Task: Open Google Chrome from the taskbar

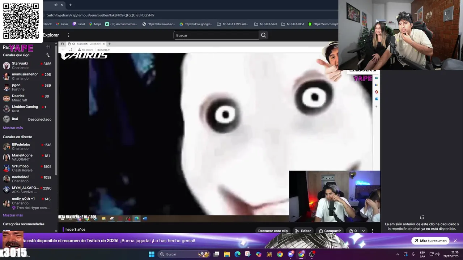Action: [280, 254]
